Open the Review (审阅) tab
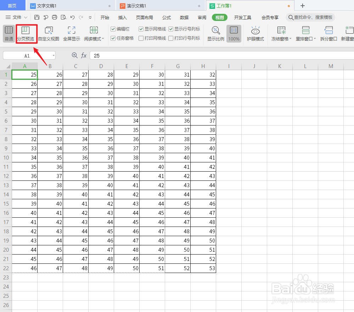Viewport: 354px width, 312px height. coord(202,17)
